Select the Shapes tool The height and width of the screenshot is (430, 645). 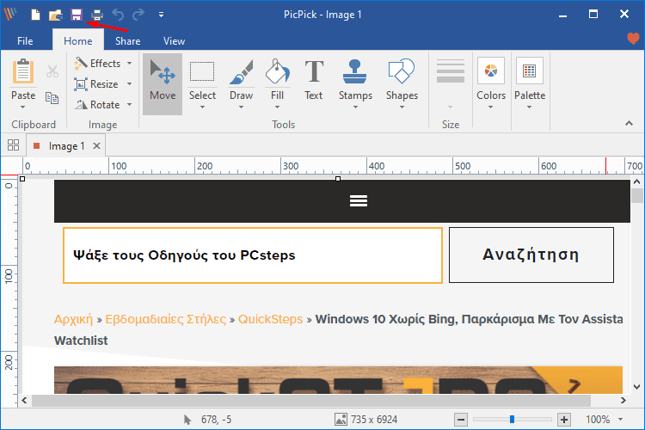point(402,71)
